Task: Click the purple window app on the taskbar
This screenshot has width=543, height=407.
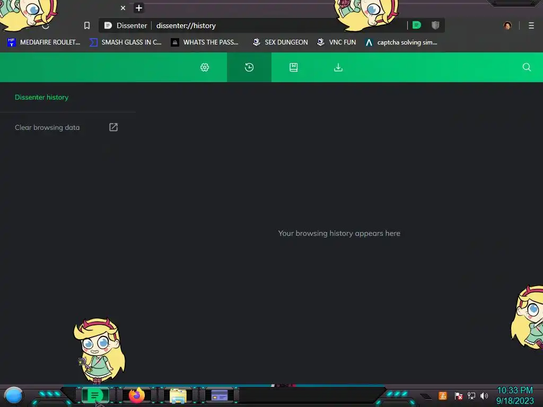Action: tap(219, 395)
